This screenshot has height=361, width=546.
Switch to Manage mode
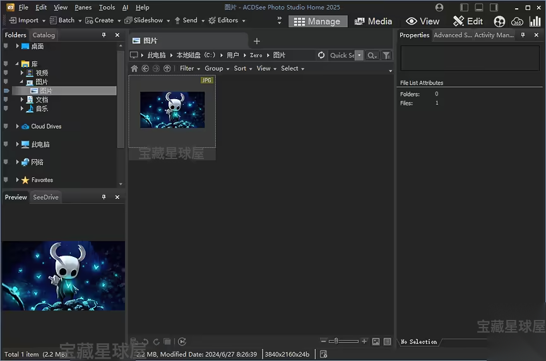tap(318, 21)
